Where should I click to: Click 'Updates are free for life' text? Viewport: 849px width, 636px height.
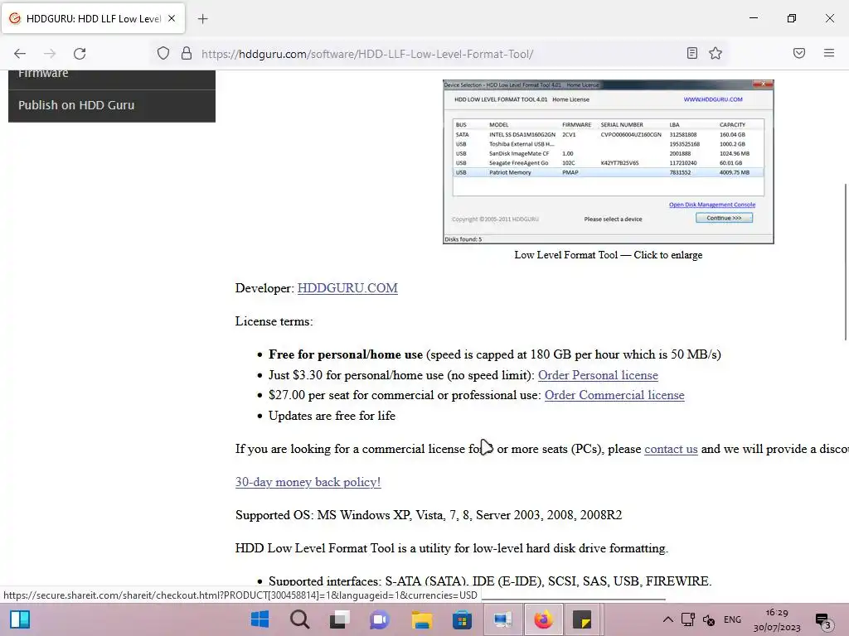332,416
